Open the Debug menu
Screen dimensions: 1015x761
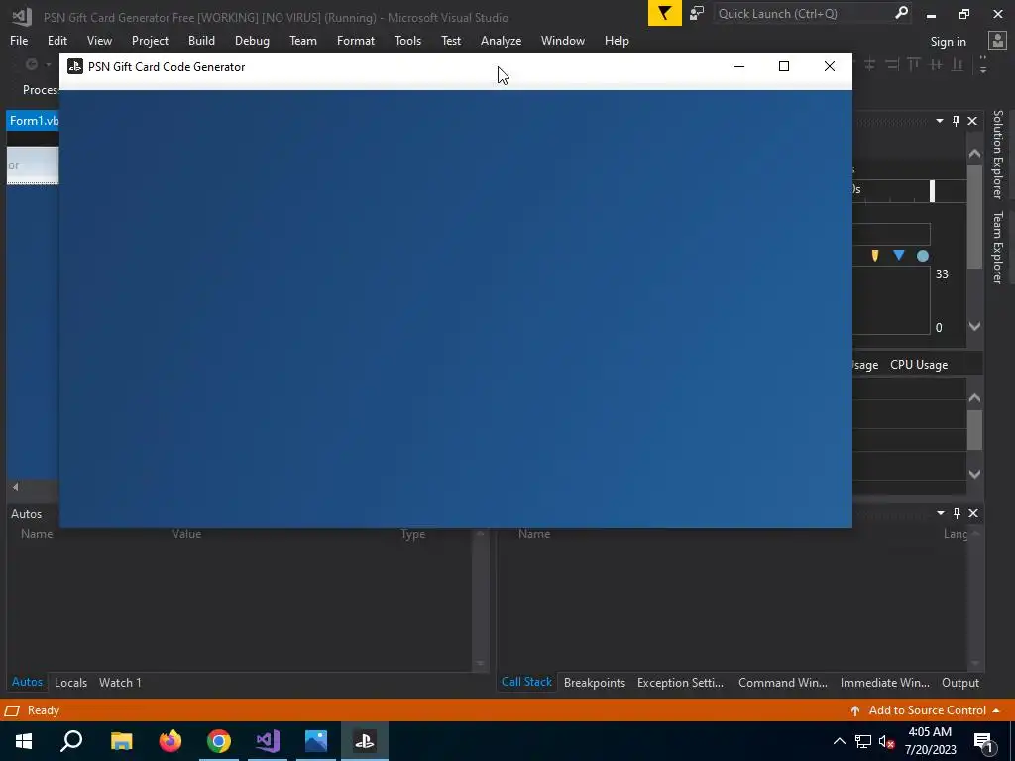(252, 40)
